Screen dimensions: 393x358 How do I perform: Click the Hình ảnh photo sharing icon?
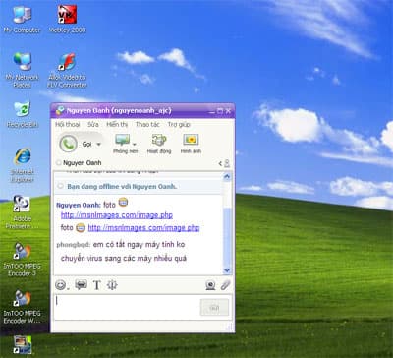[191, 140]
